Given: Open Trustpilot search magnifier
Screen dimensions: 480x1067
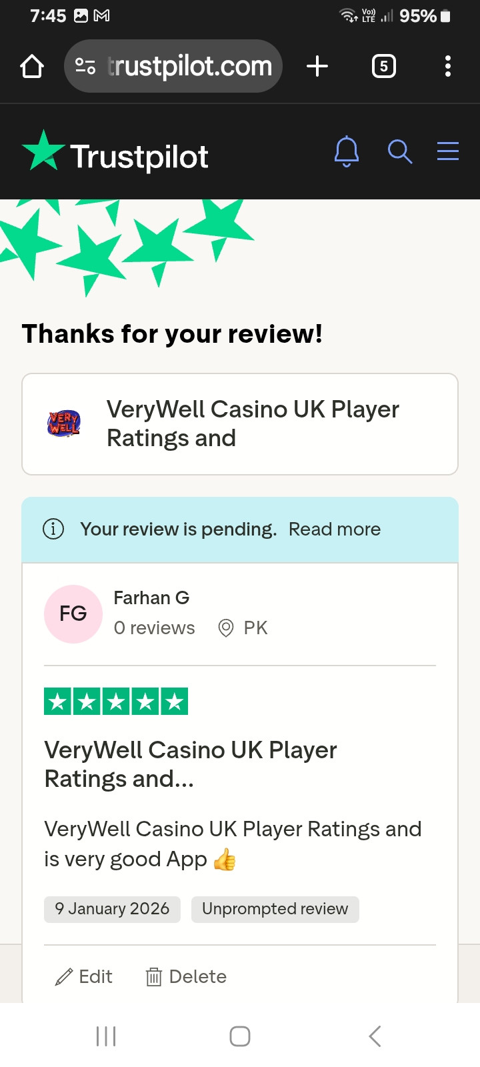Looking at the screenshot, I should coord(400,151).
